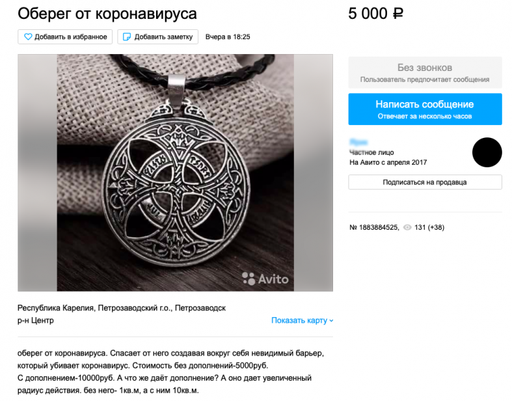Click the left blurred gallery edge
This screenshot has height=401, width=512.
point(38,173)
